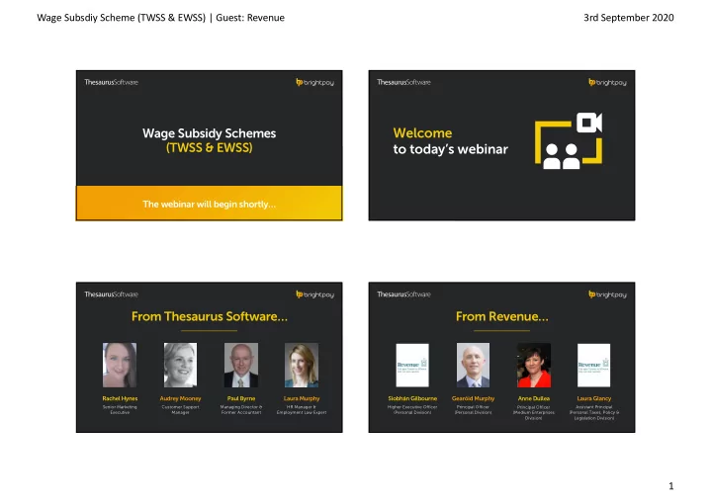Click the name 'Rachel Hynes'
Viewport: 712px width, 504px height.
pyautogui.click(x=120, y=398)
